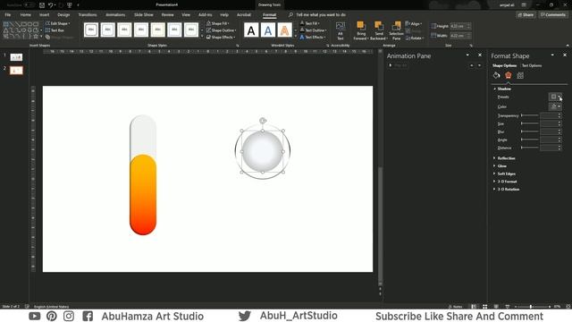Move animation later with down arrow
Viewport: 572px width, 322px height.
pos(479,65)
